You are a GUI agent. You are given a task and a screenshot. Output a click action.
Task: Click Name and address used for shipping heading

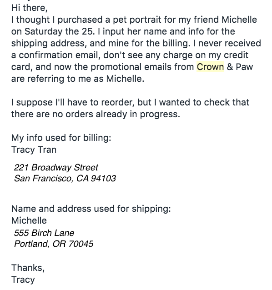coord(91,209)
